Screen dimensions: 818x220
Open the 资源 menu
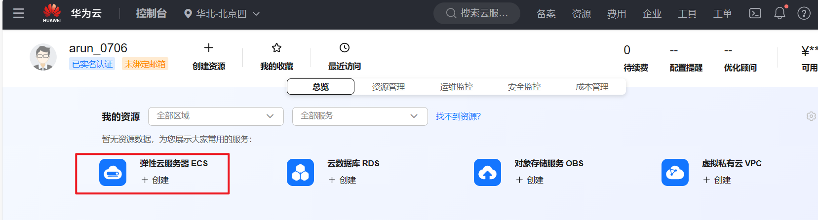click(582, 14)
